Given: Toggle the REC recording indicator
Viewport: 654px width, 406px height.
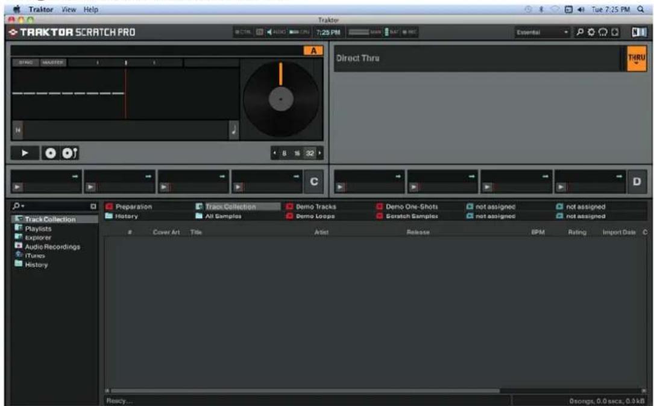Looking at the screenshot, I should pyautogui.click(x=410, y=32).
